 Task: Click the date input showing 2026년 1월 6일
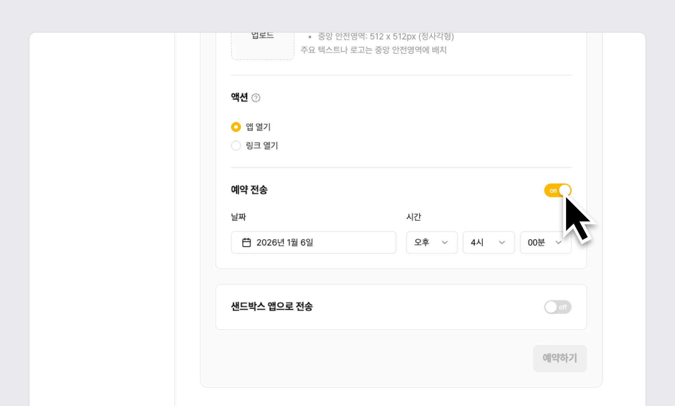tap(313, 242)
